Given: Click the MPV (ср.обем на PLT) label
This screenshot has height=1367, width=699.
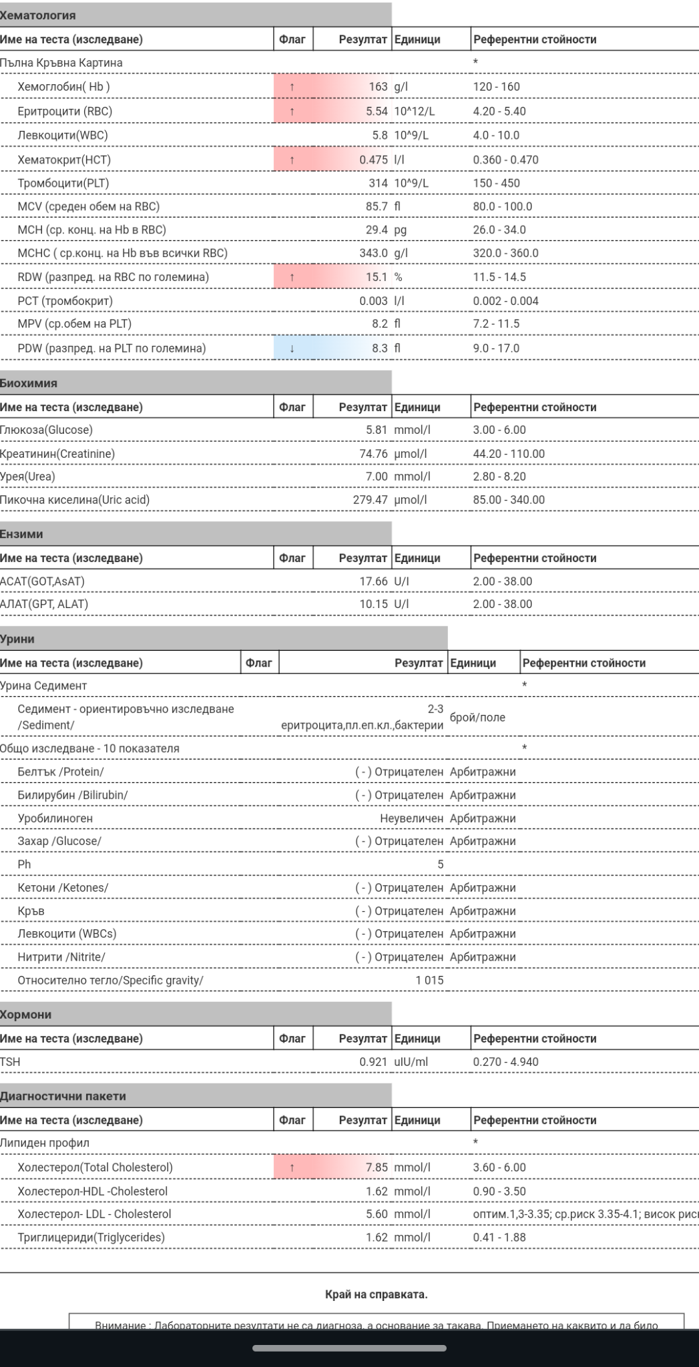Looking at the screenshot, I should click(x=75, y=324).
